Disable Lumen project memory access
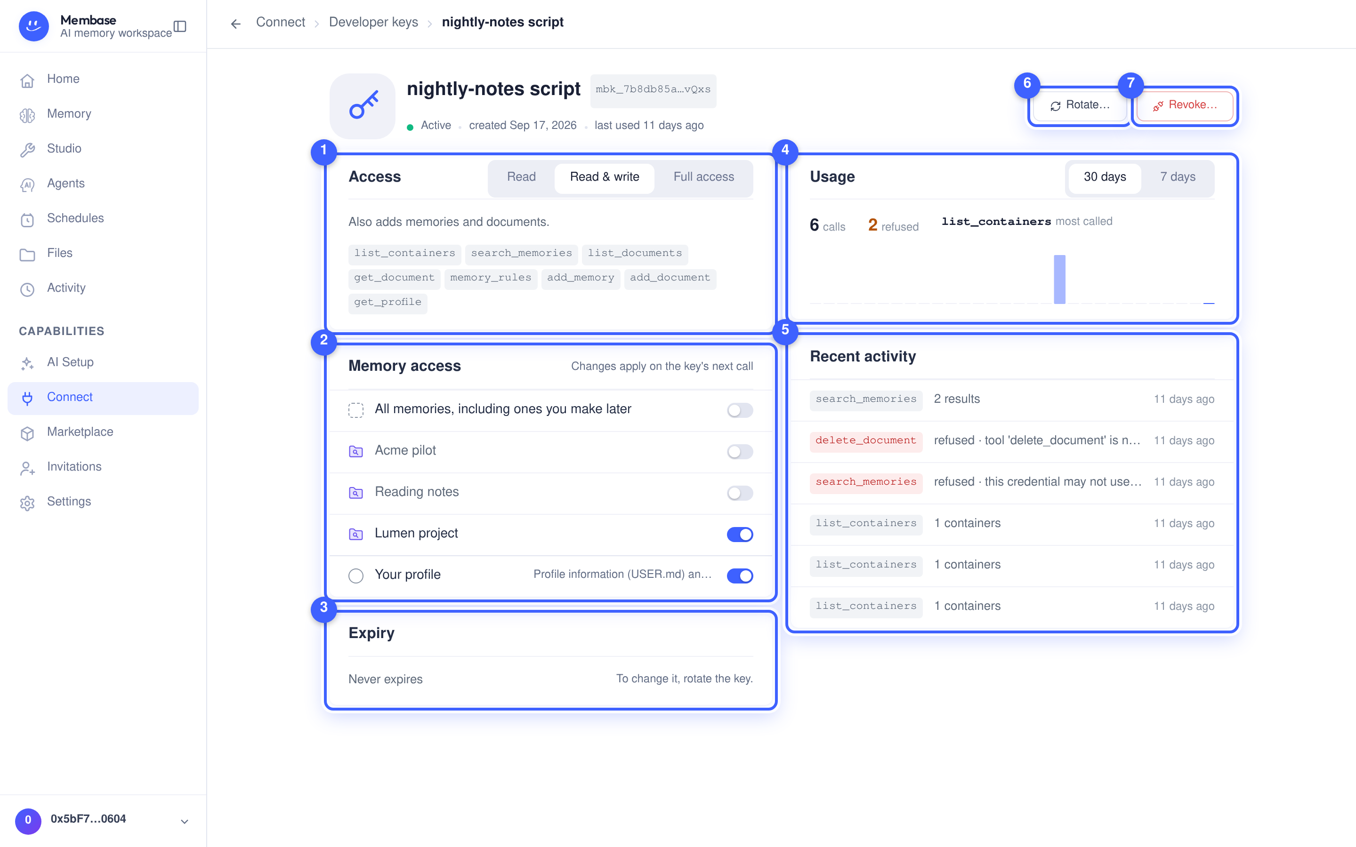Image resolution: width=1356 pixels, height=847 pixels. point(740,535)
